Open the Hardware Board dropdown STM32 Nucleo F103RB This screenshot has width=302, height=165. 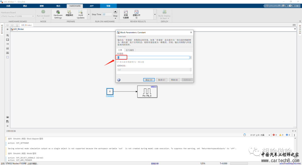pyautogui.click(x=17, y=16)
